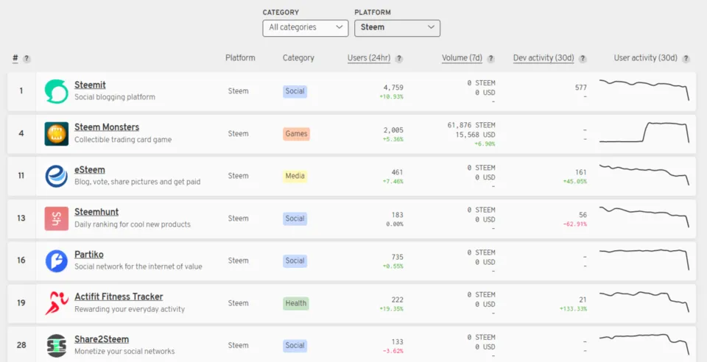The height and width of the screenshot is (362, 707).
Task: Open the Partiko app link
Action: pyautogui.click(x=89, y=255)
